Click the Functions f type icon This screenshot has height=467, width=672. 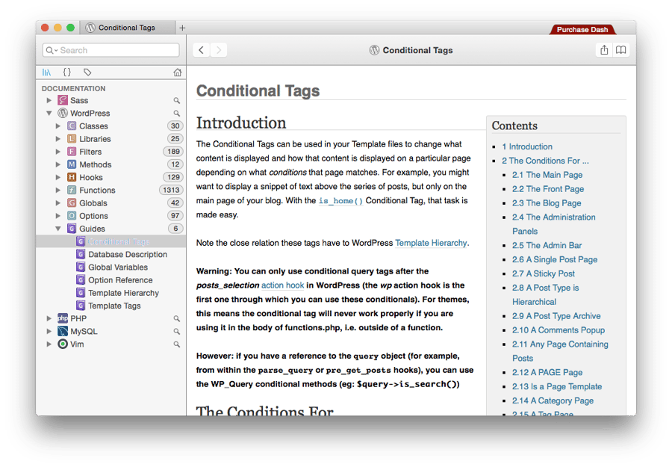72,190
